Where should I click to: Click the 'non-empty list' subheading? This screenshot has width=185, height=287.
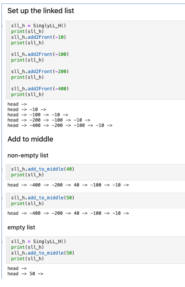pos(28,155)
